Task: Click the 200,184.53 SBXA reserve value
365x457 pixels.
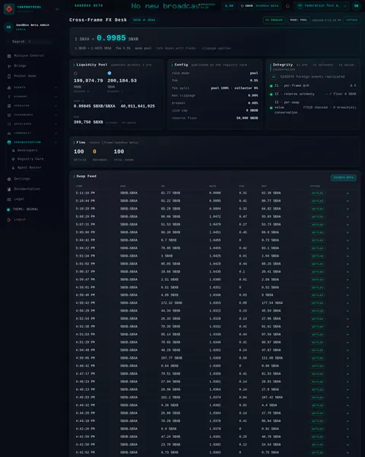Action: (122, 81)
